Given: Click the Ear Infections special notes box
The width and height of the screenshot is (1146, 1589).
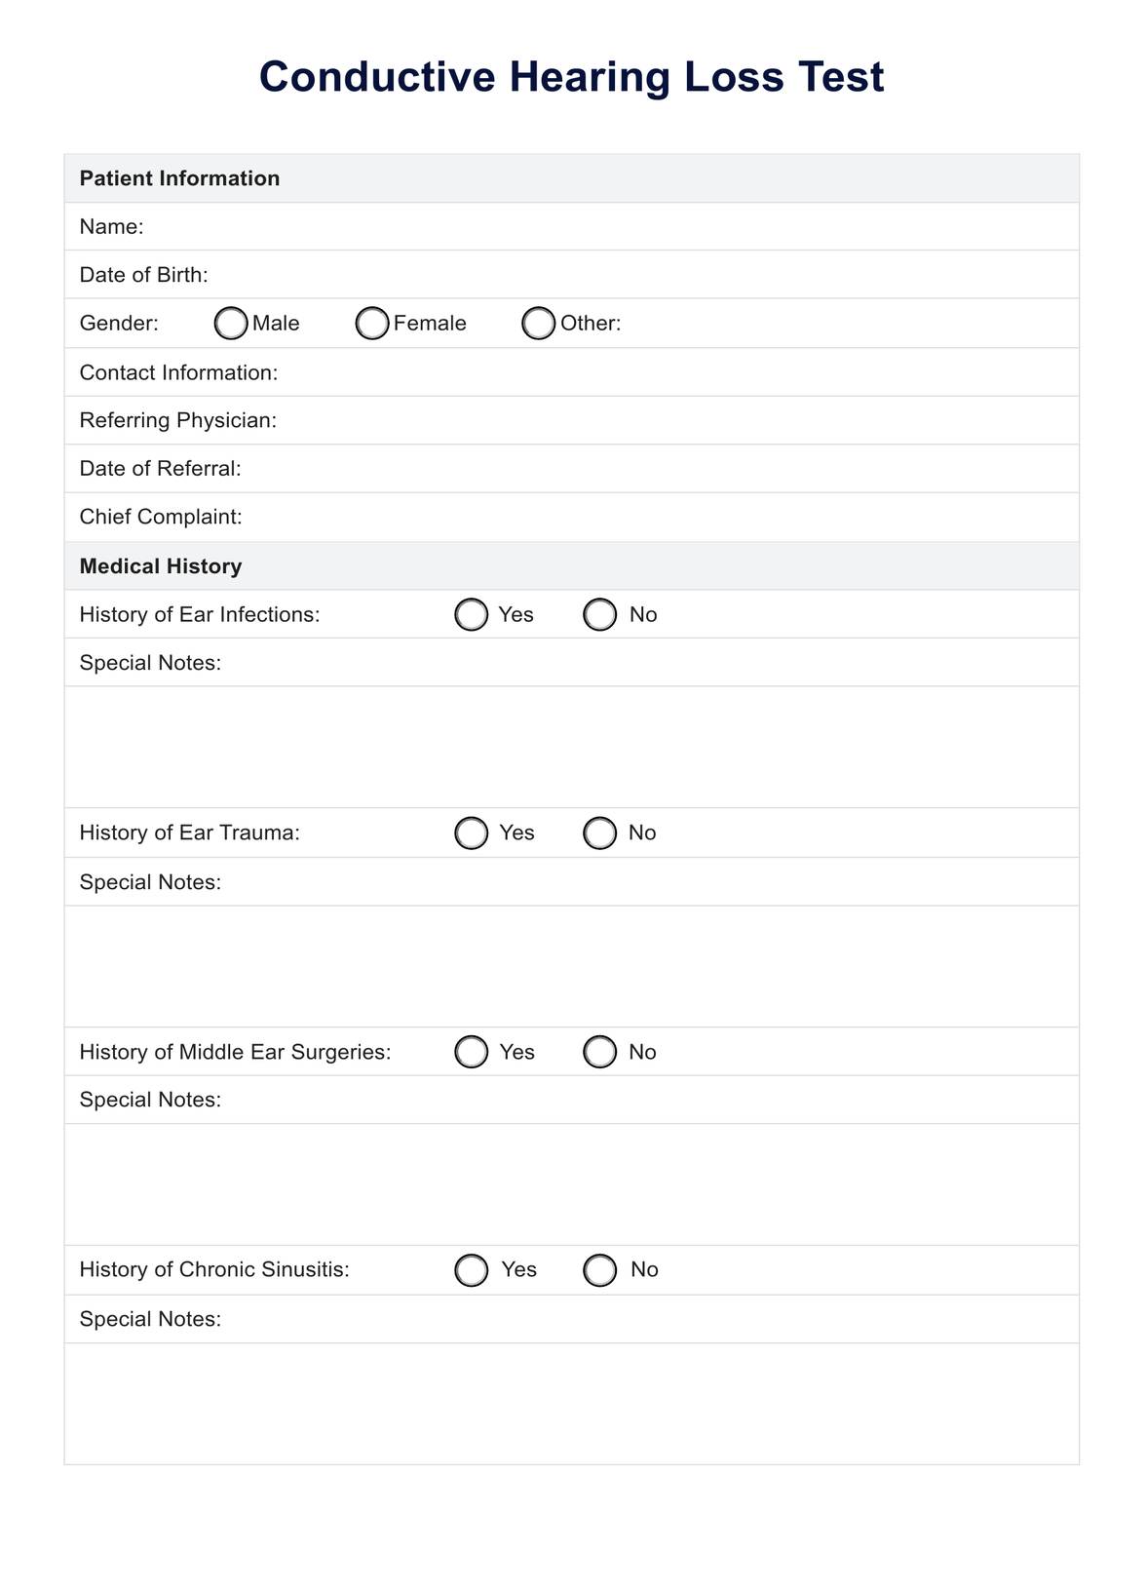Looking at the screenshot, I should tap(572, 747).
